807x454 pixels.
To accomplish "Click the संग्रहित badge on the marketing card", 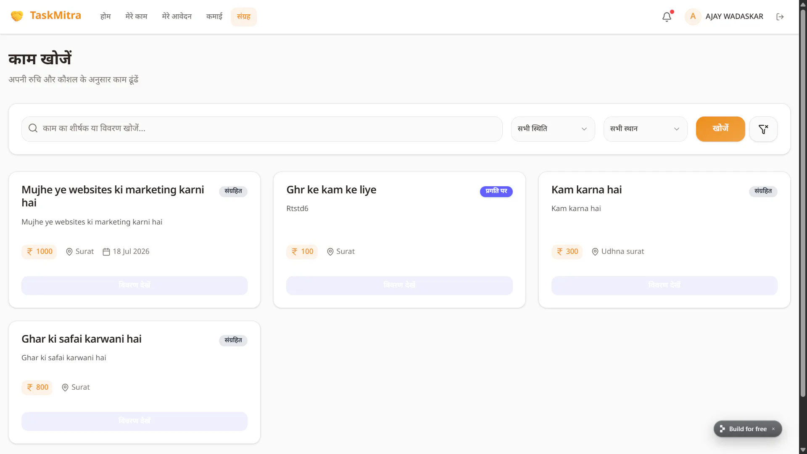I will pyautogui.click(x=233, y=191).
